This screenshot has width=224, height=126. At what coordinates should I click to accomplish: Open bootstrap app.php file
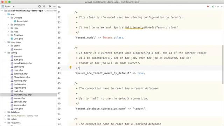pos(18,49)
